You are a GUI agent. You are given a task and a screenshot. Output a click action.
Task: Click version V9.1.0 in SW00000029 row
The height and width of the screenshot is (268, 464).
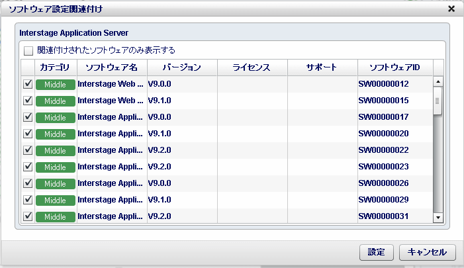(160, 200)
